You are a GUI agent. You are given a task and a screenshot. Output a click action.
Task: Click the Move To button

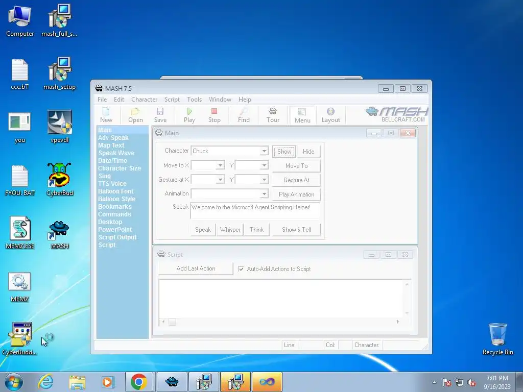(x=297, y=166)
